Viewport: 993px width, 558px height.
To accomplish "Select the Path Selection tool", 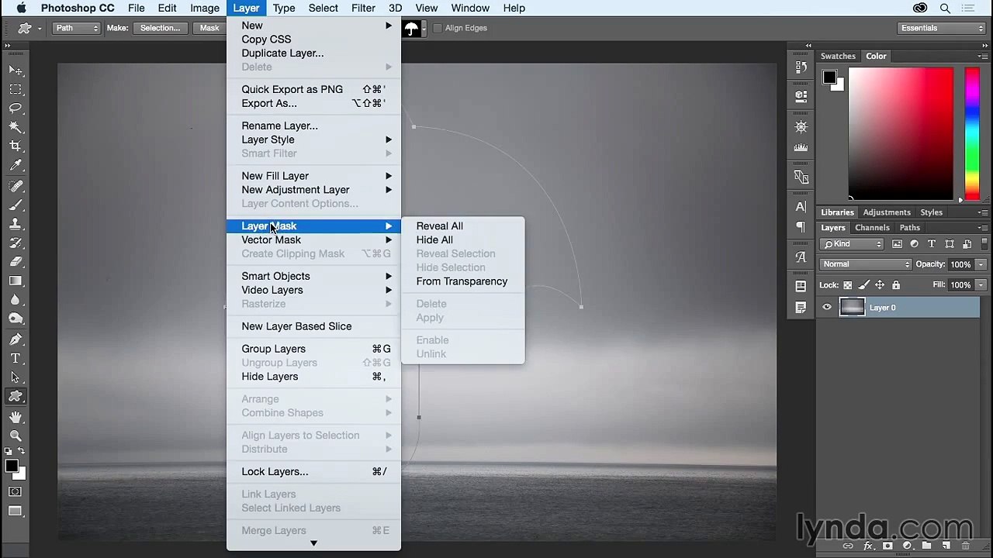I will coord(16,377).
